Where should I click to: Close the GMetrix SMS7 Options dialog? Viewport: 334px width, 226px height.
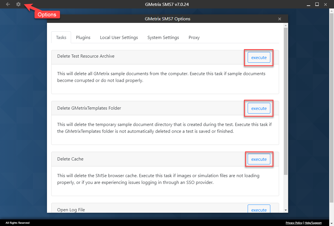point(279,19)
